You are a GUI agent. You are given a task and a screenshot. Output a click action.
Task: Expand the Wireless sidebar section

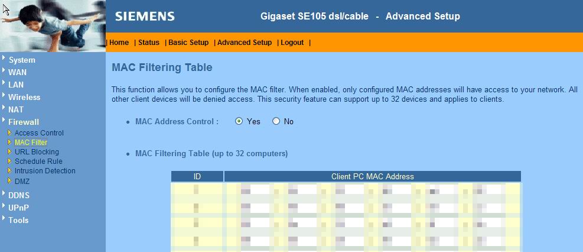click(x=24, y=97)
